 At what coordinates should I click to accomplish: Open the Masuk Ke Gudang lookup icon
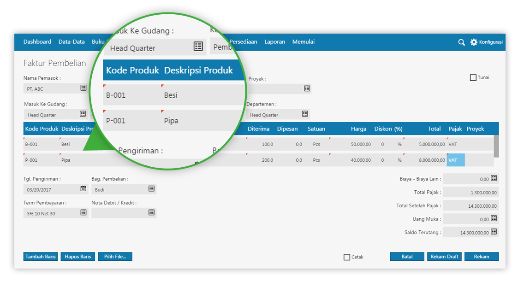tap(83, 114)
